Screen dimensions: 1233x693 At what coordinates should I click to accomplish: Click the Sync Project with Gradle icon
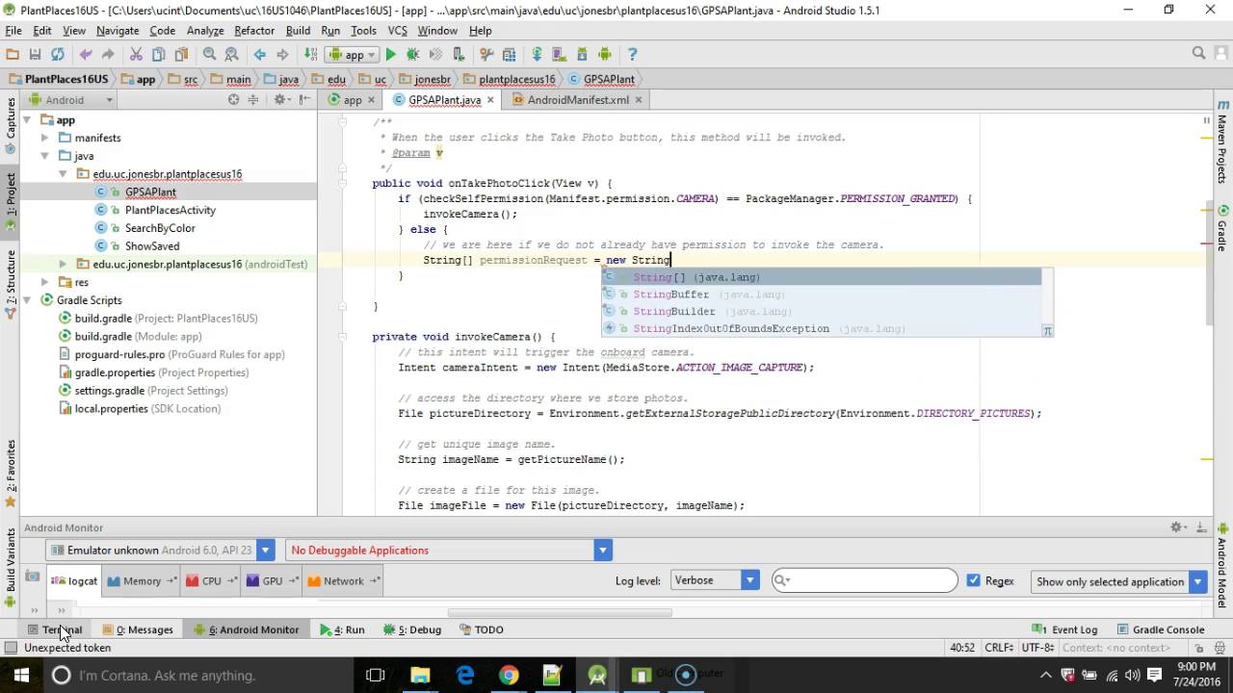(x=537, y=55)
